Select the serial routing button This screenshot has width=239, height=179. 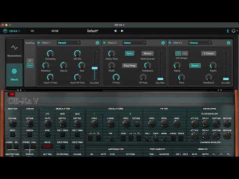tap(30, 66)
